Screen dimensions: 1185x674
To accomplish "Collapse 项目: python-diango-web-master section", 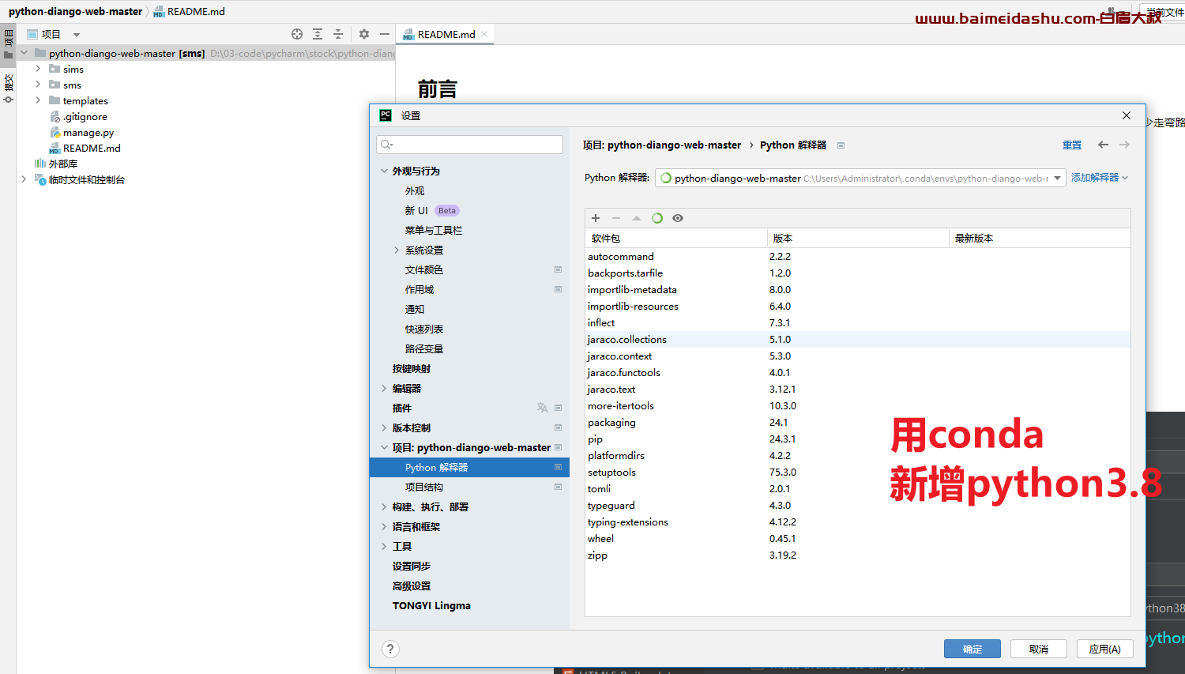I will [x=384, y=447].
